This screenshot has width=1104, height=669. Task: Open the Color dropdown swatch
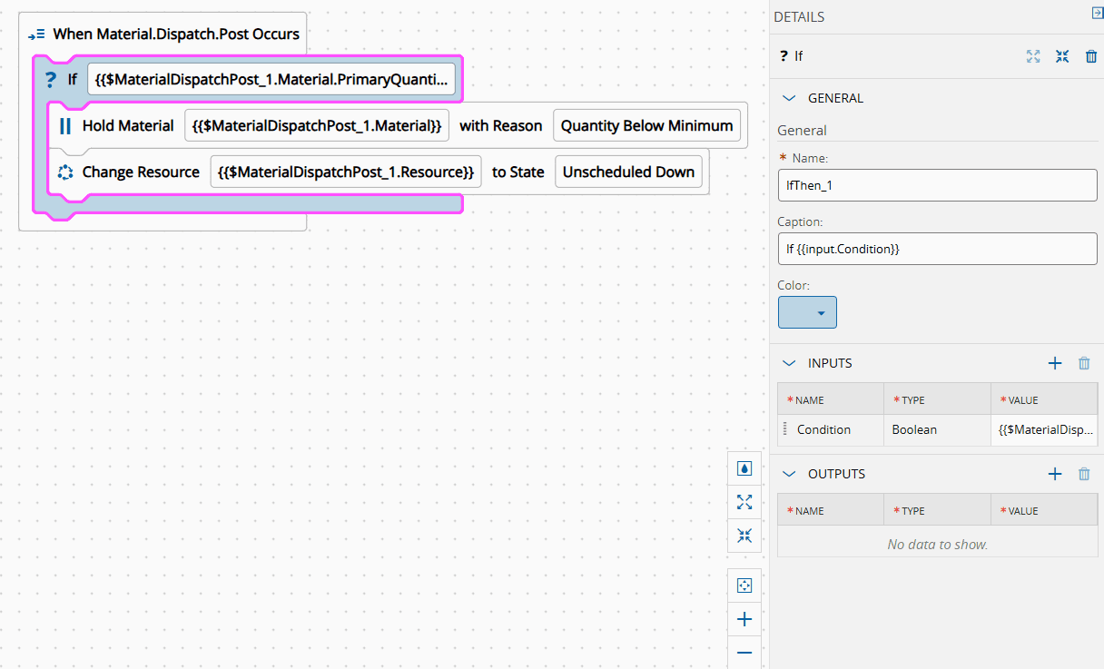807,312
